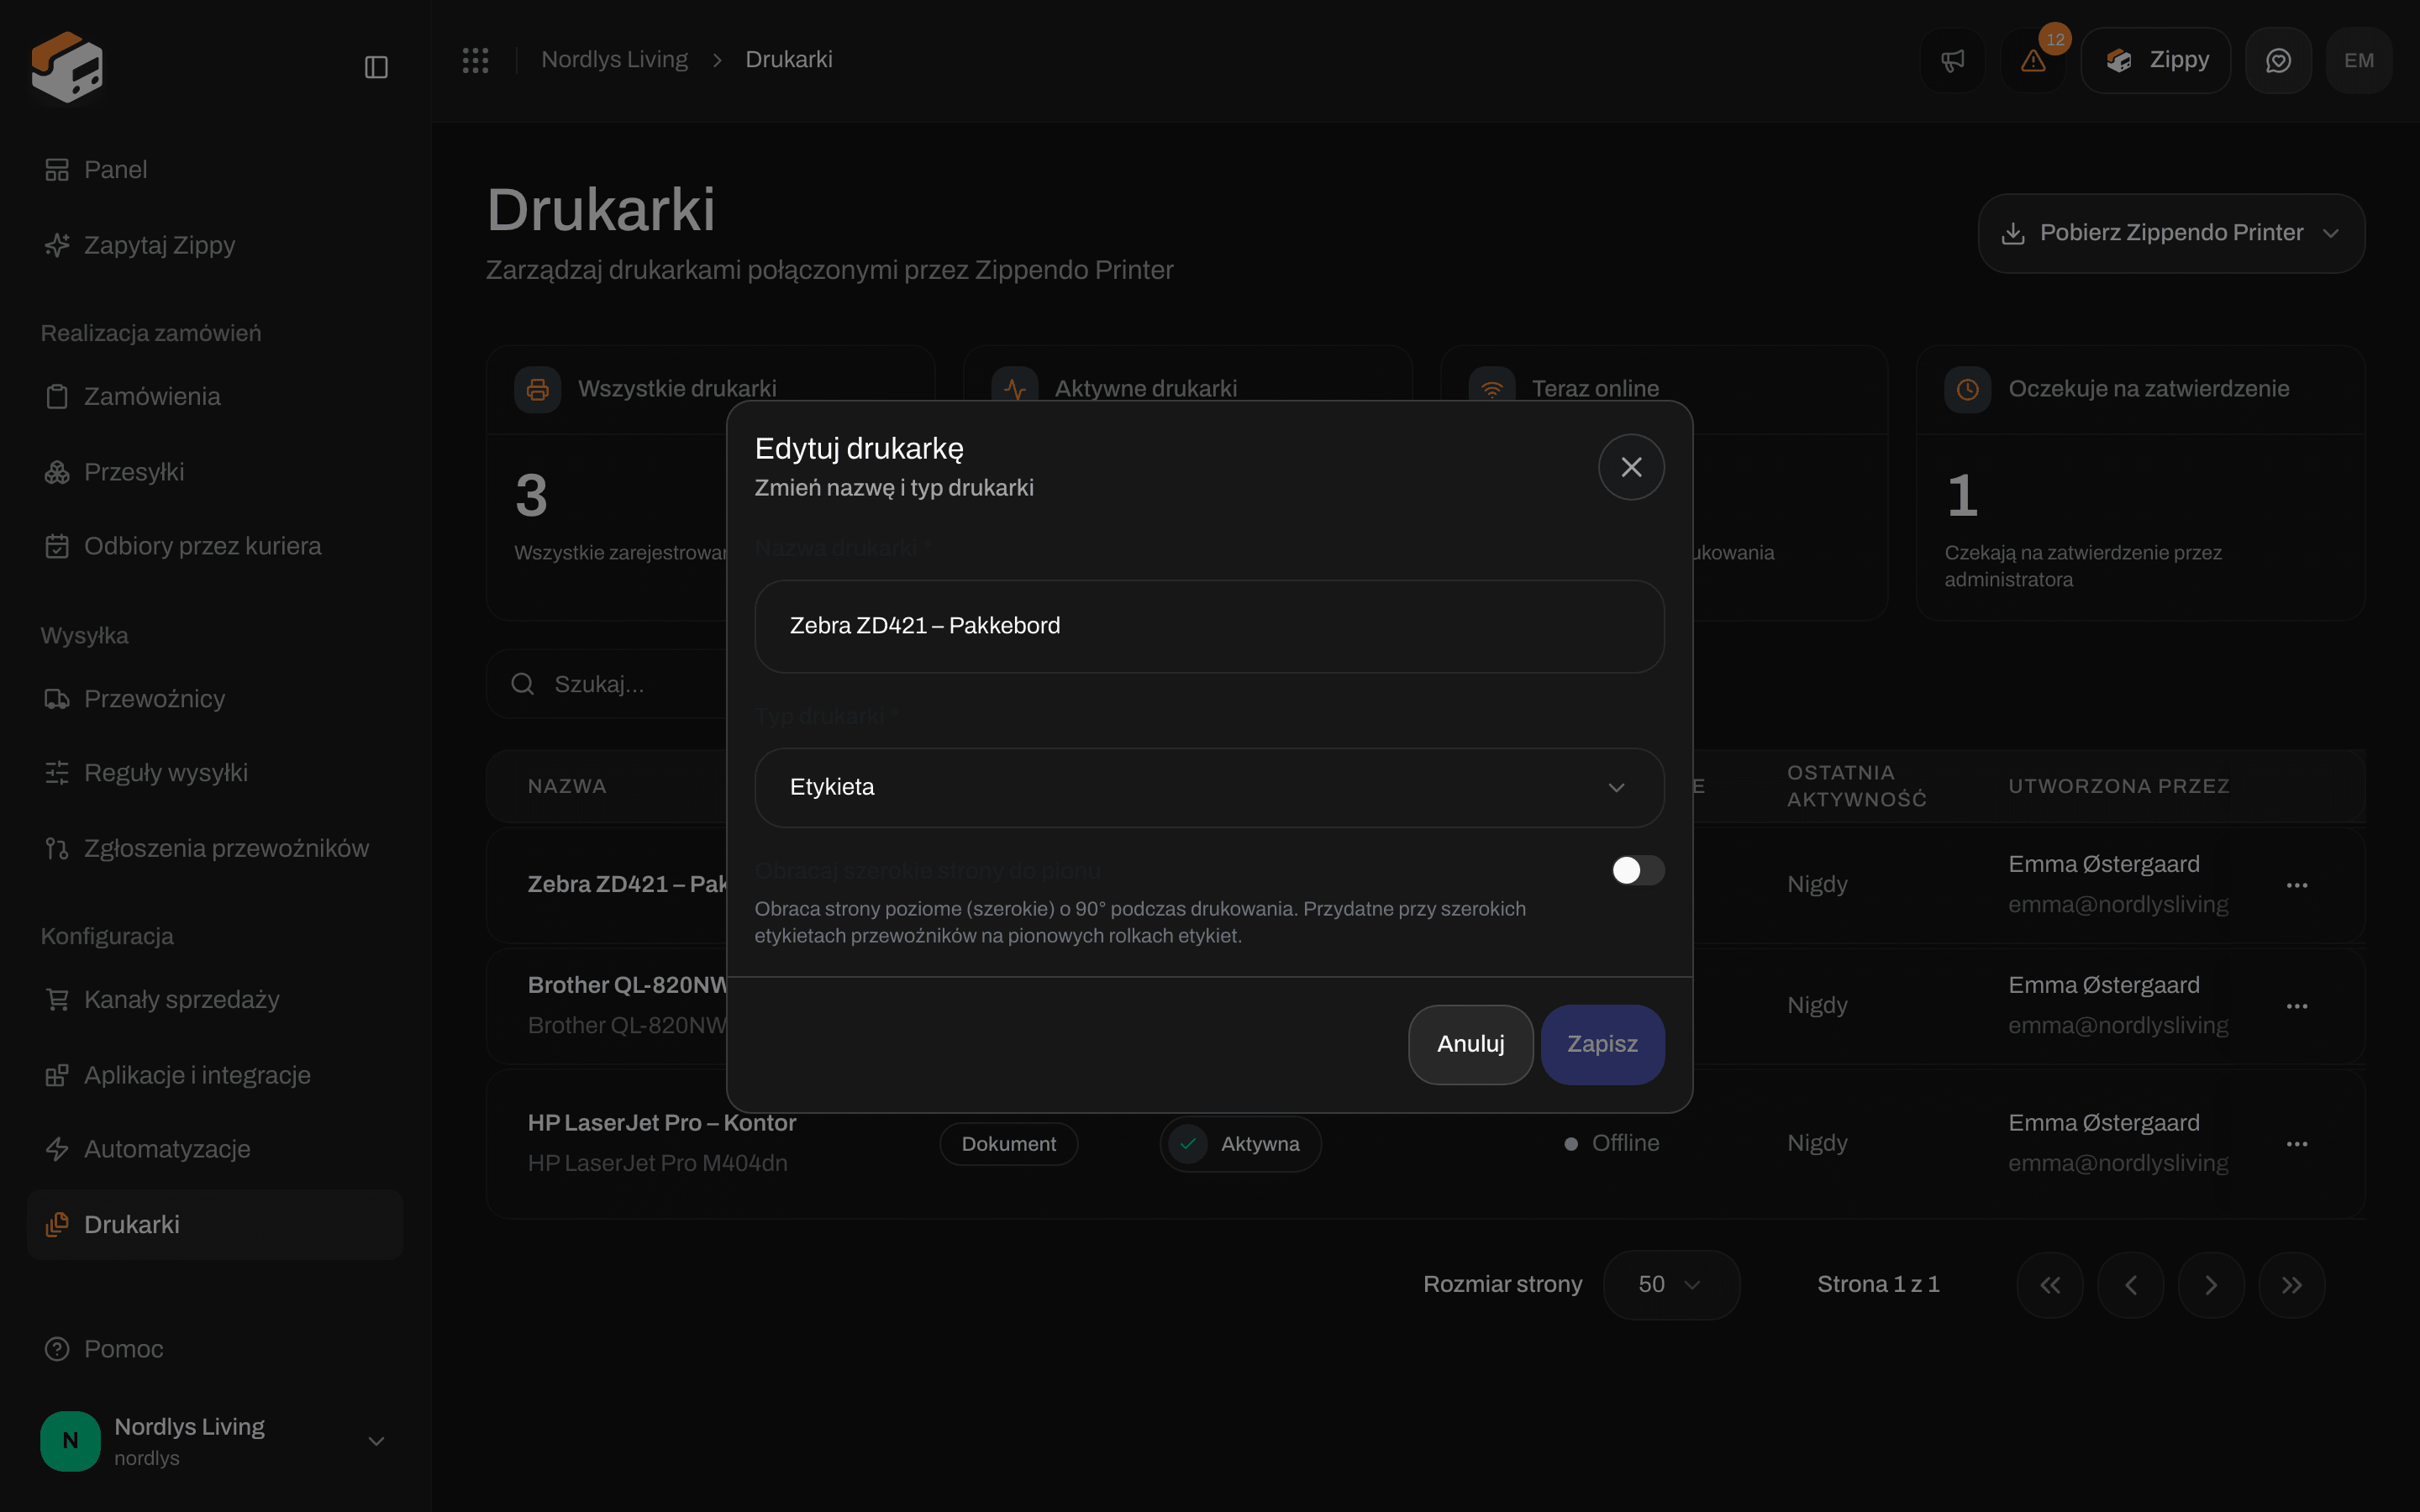
Task: Open Zgłoszenia przewoźników in sidebar
Action: pos(215,848)
